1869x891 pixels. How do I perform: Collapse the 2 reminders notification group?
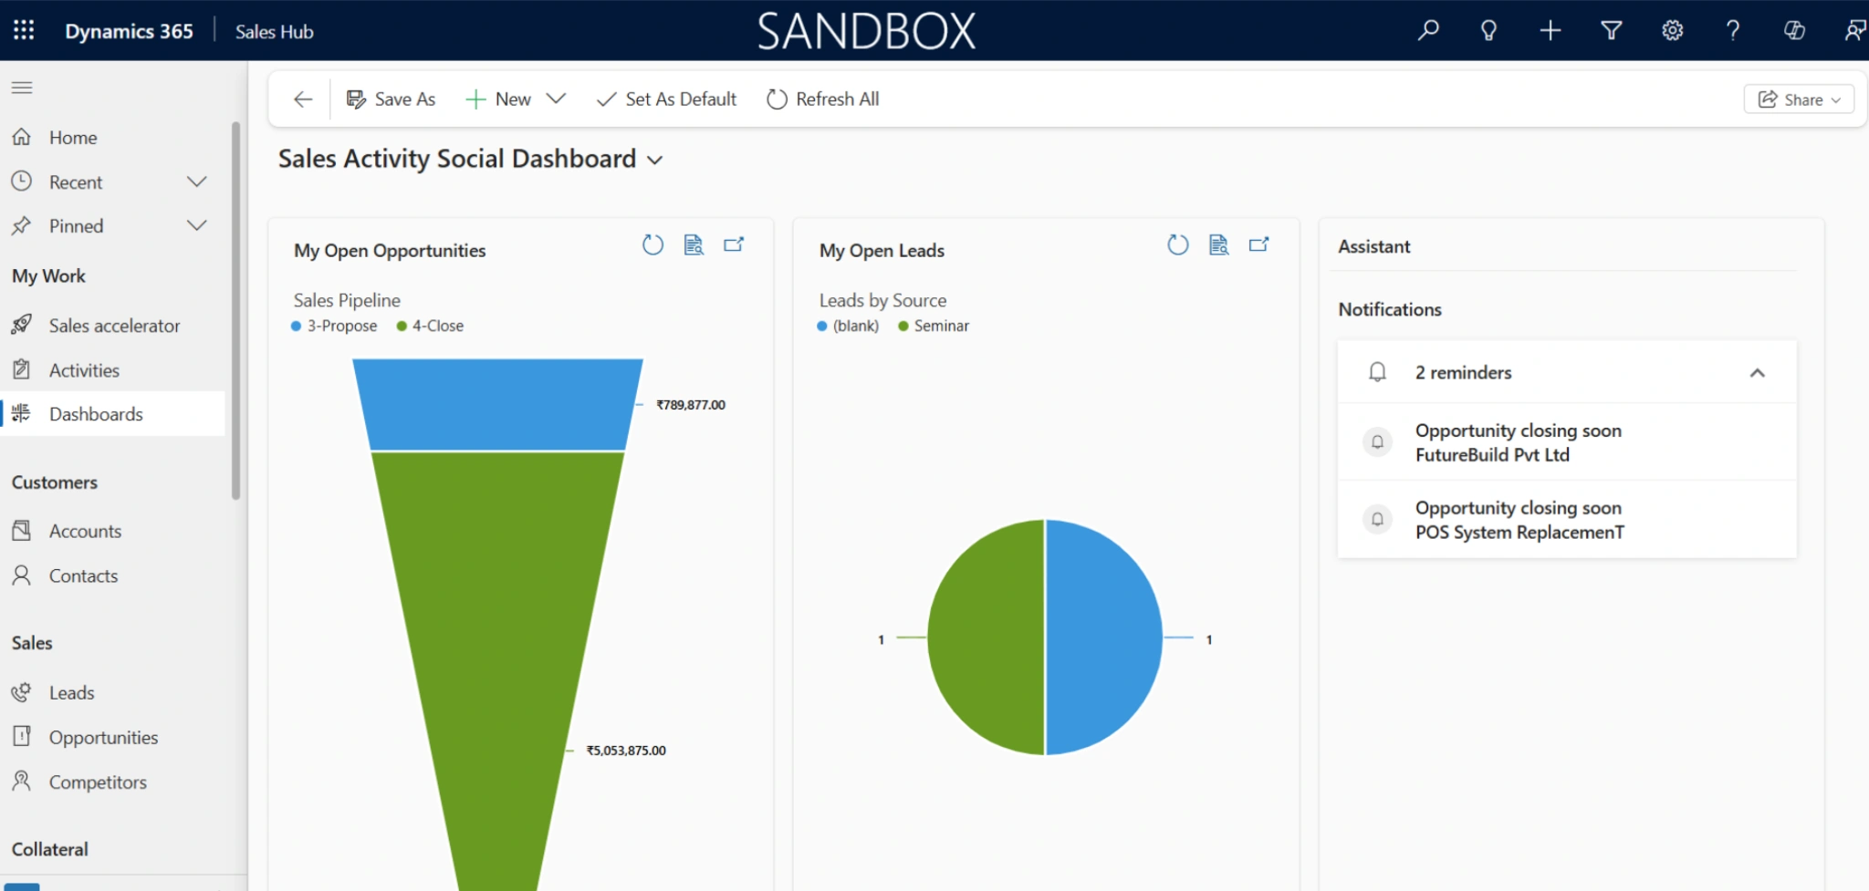[x=1757, y=372]
